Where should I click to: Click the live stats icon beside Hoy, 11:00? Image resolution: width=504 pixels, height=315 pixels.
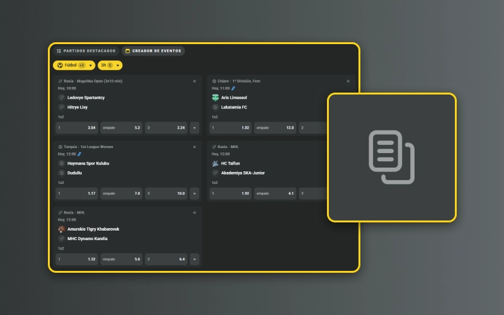tap(233, 88)
